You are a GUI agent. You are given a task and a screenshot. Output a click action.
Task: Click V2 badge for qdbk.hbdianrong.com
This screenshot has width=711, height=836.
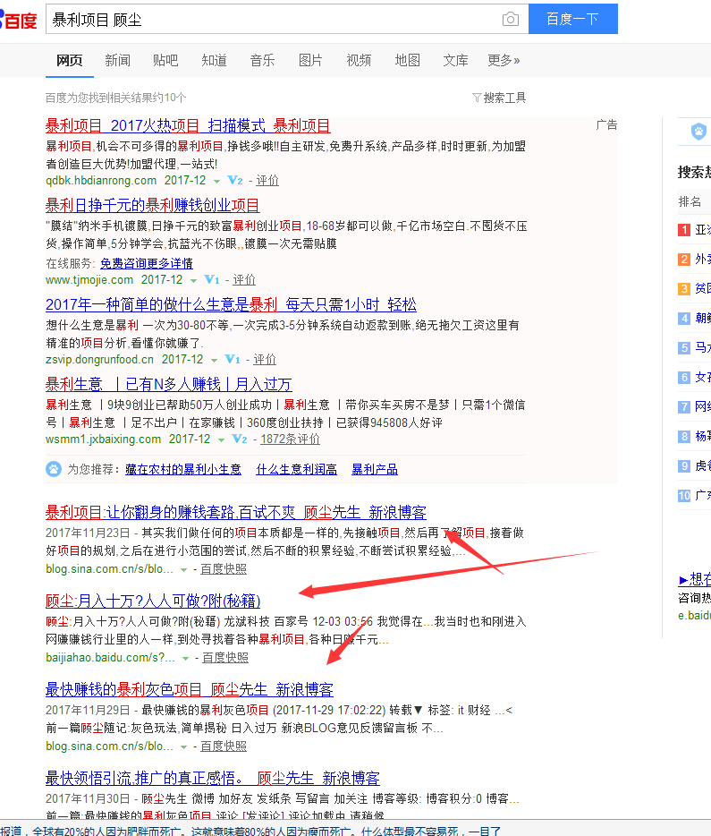235,180
